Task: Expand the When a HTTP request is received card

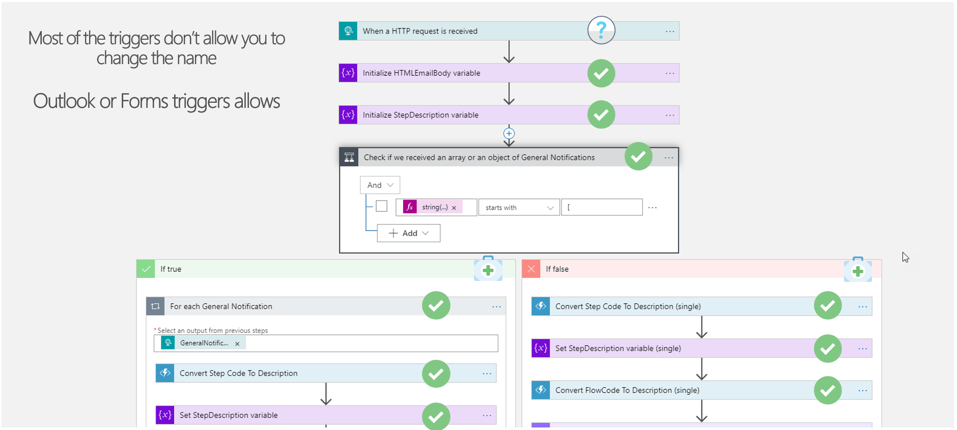Action: tap(509, 31)
